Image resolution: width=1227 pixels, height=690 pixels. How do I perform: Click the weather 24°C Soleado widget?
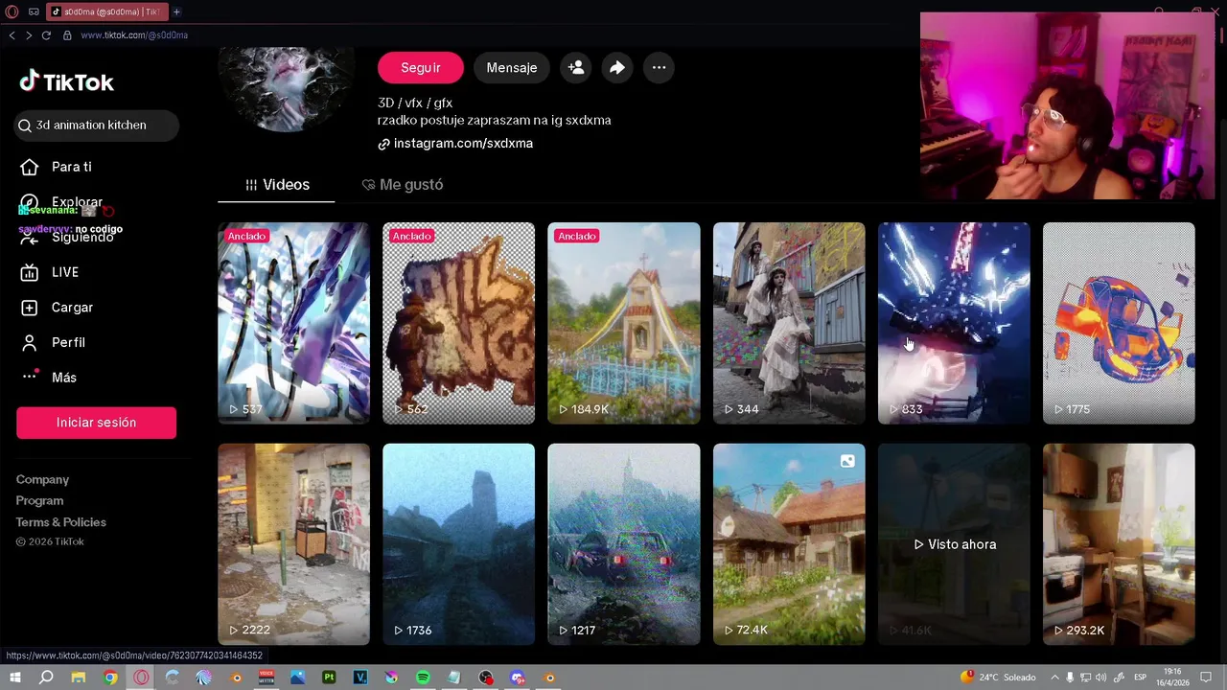coord(998,678)
